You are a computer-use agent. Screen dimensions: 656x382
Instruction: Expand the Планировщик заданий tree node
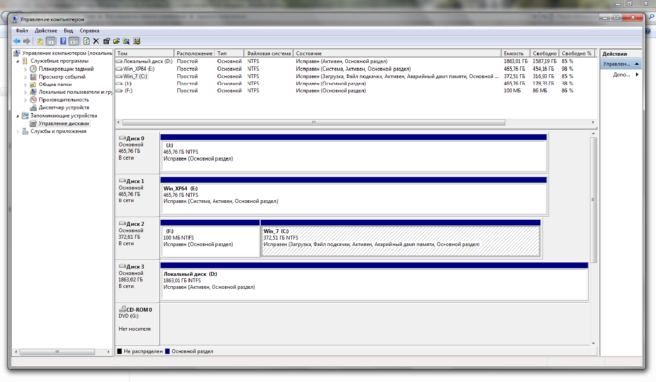pos(25,69)
